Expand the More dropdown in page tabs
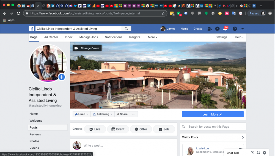The image size is (275, 156). coord(152,37)
